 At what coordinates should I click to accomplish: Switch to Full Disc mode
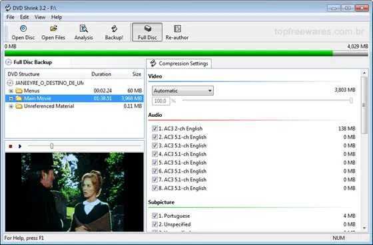point(147,33)
